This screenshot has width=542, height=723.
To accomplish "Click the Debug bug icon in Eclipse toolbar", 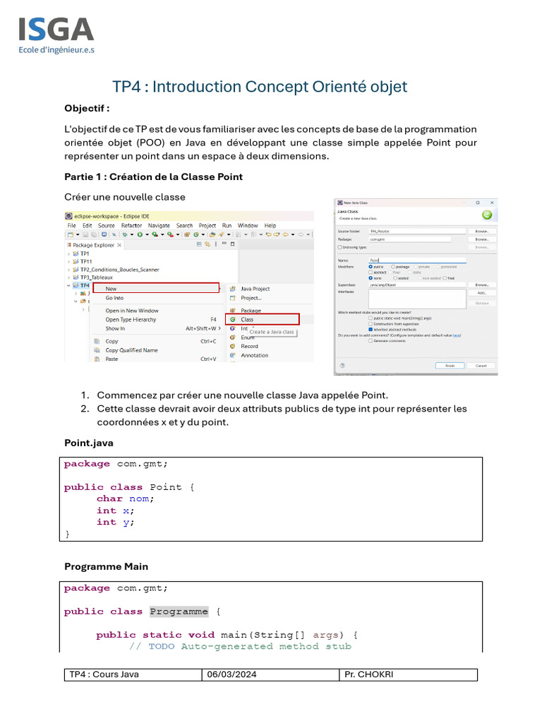I will click(124, 234).
